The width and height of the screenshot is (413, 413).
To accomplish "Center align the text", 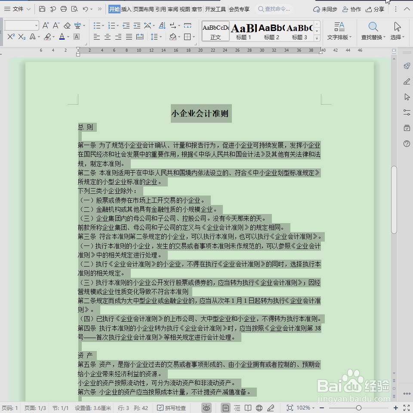I will 108,37.
